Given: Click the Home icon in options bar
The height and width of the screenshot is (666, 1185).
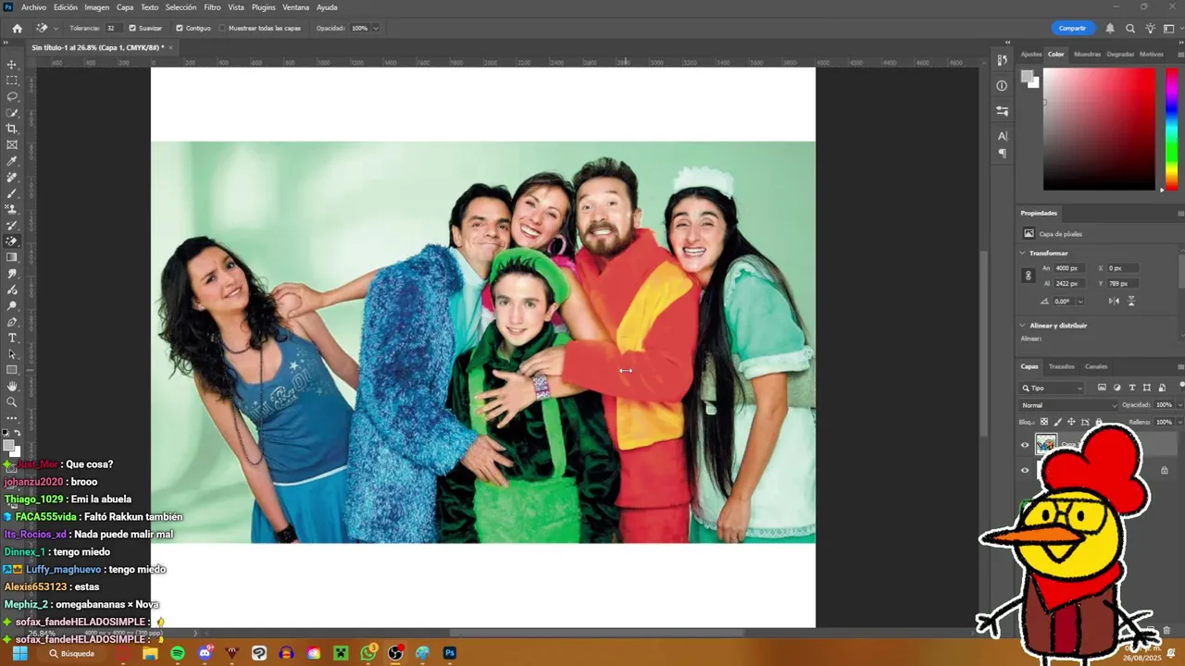Looking at the screenshot, I should pyautogui.click(x=17, y=28).
